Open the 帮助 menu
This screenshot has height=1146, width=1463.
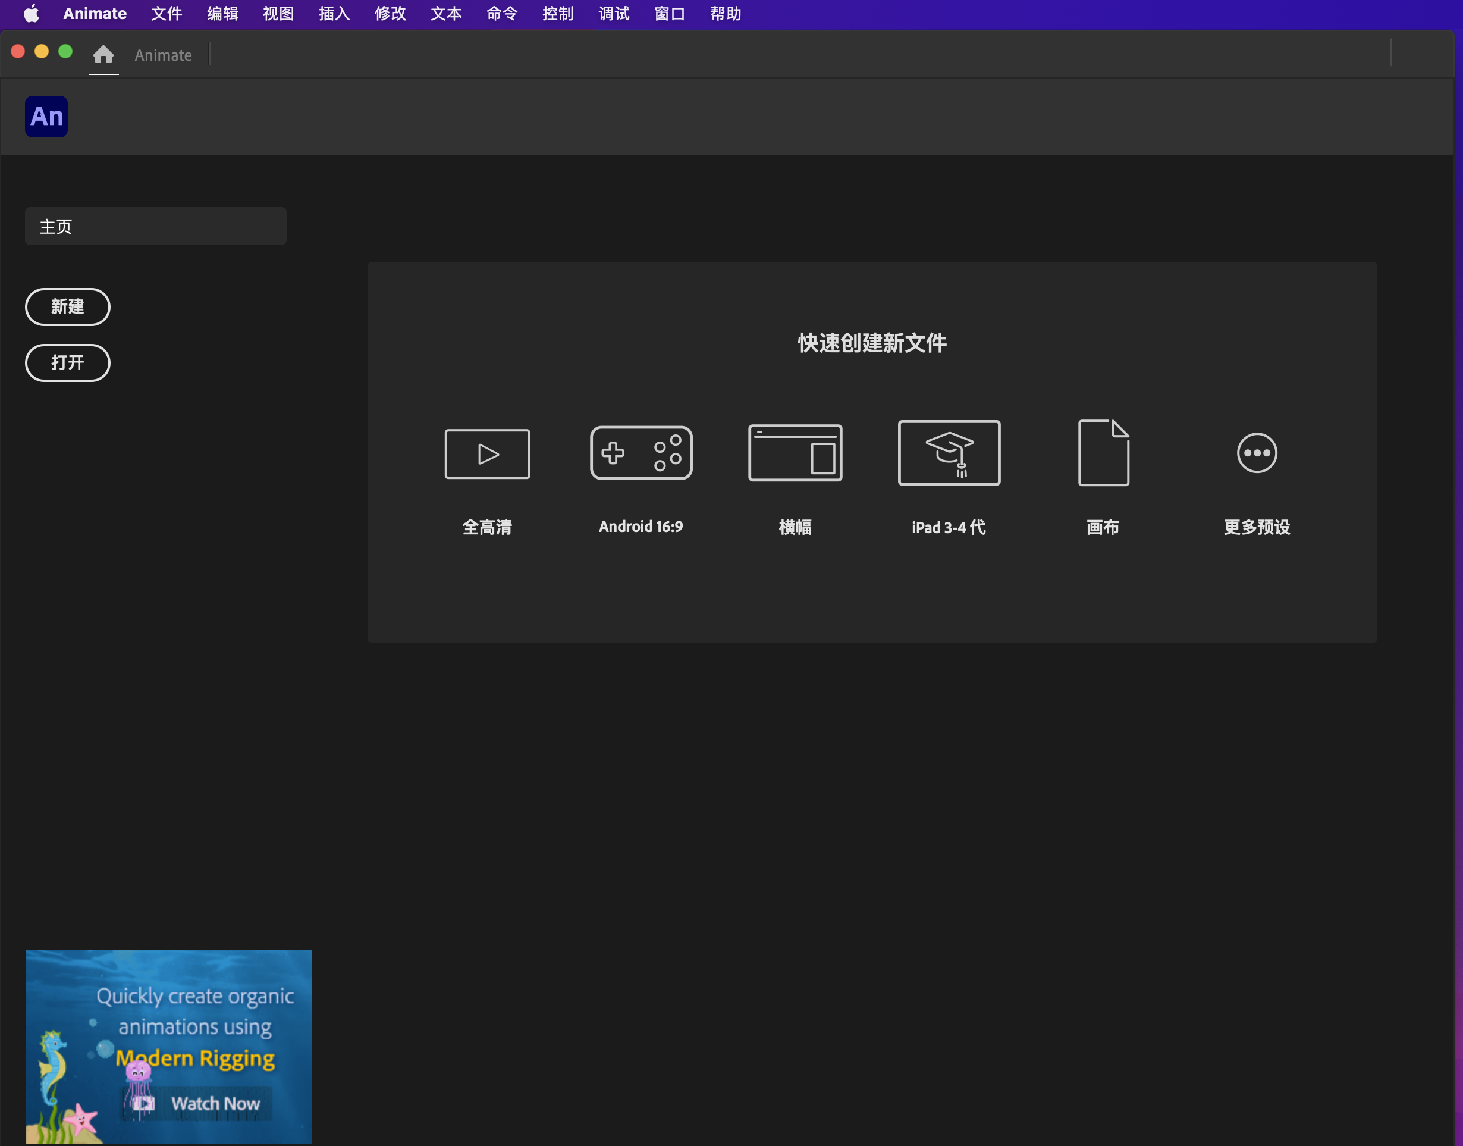point(725,14)
